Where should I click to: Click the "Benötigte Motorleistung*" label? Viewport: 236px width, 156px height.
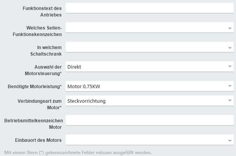click(35, 86)
